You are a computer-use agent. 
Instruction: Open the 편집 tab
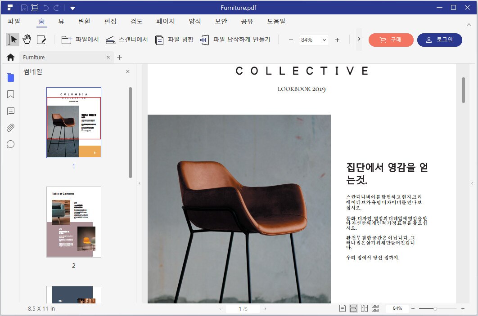[110, 21]
